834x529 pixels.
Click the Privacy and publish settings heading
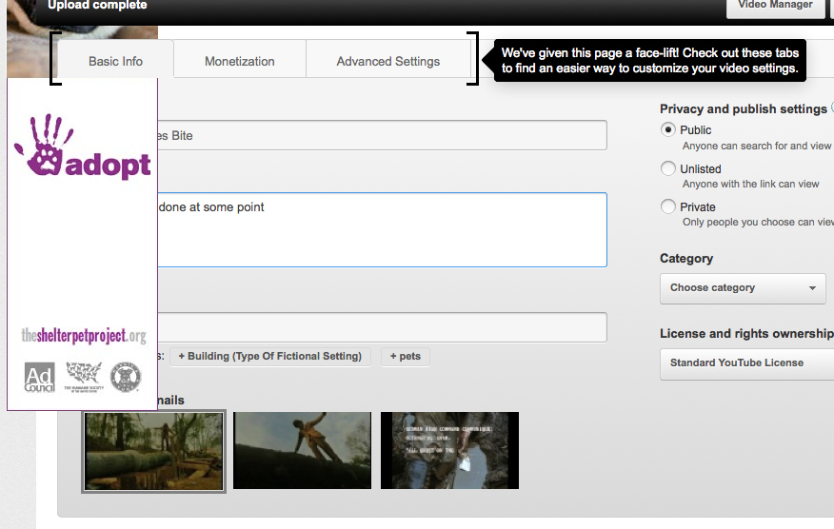point(744,109)
